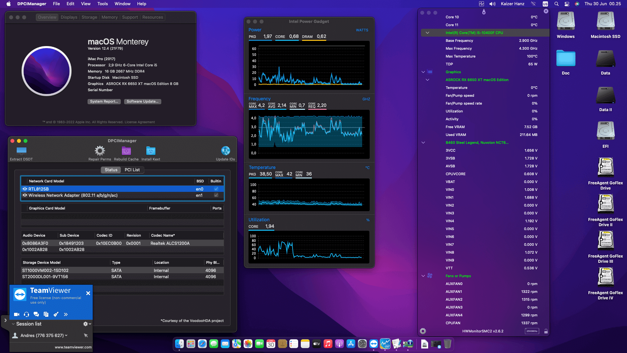Open Launchpad in the Dock
627x353 pixels.
tap(191, 344)
